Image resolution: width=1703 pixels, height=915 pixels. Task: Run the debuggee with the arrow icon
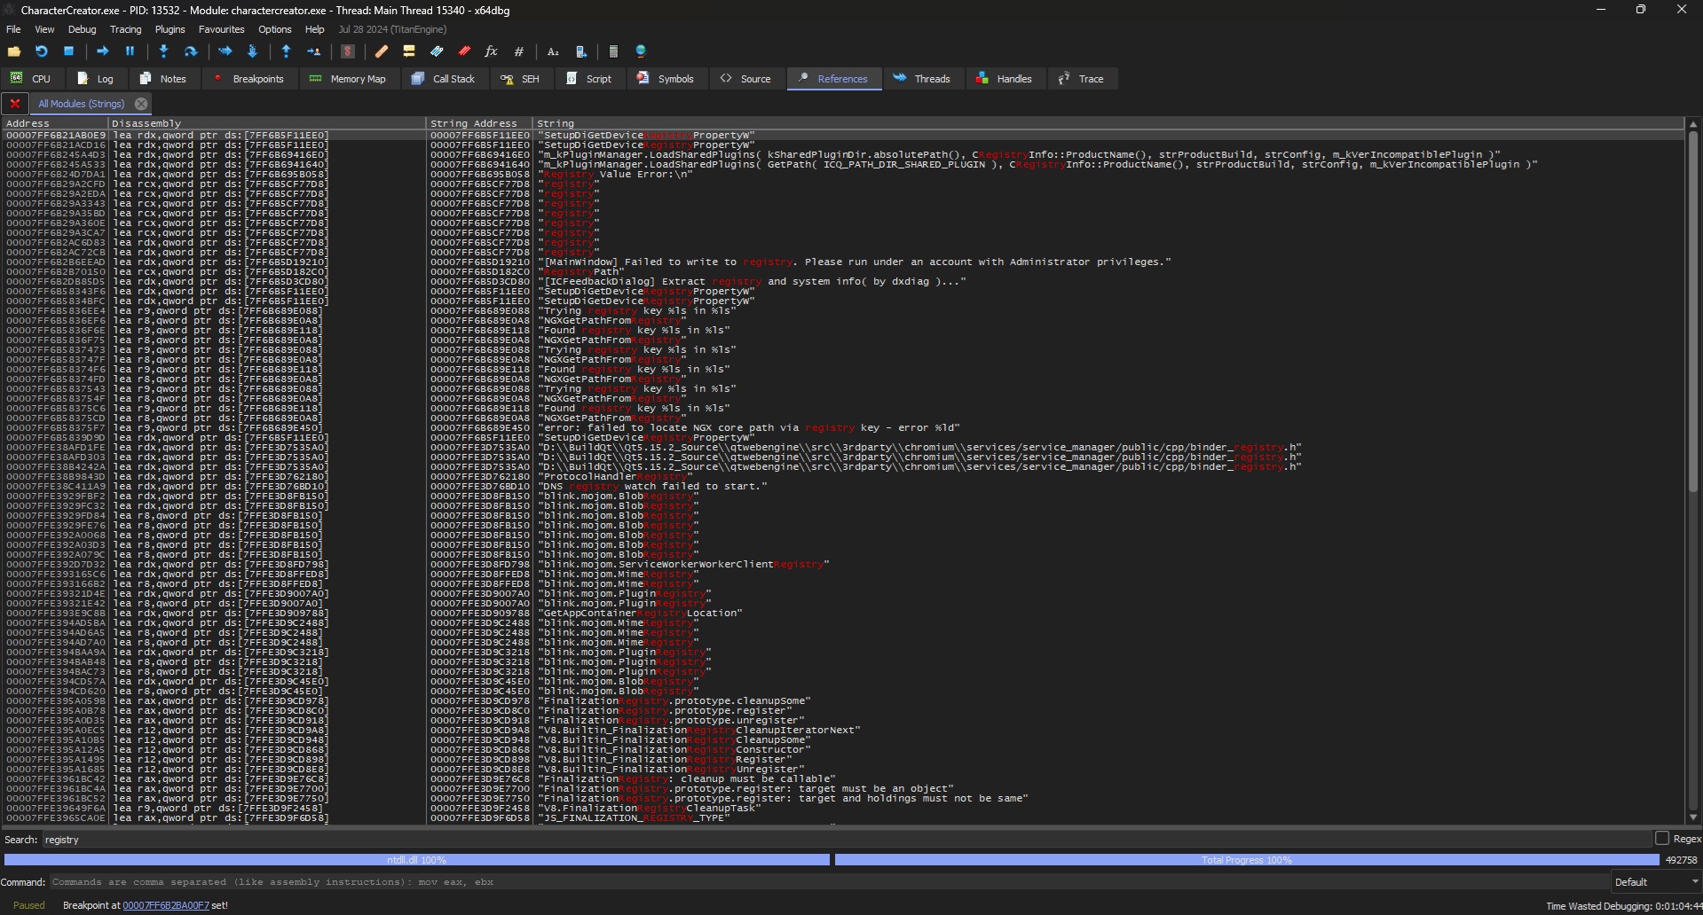pyautogui.click(x=103, y=51)
